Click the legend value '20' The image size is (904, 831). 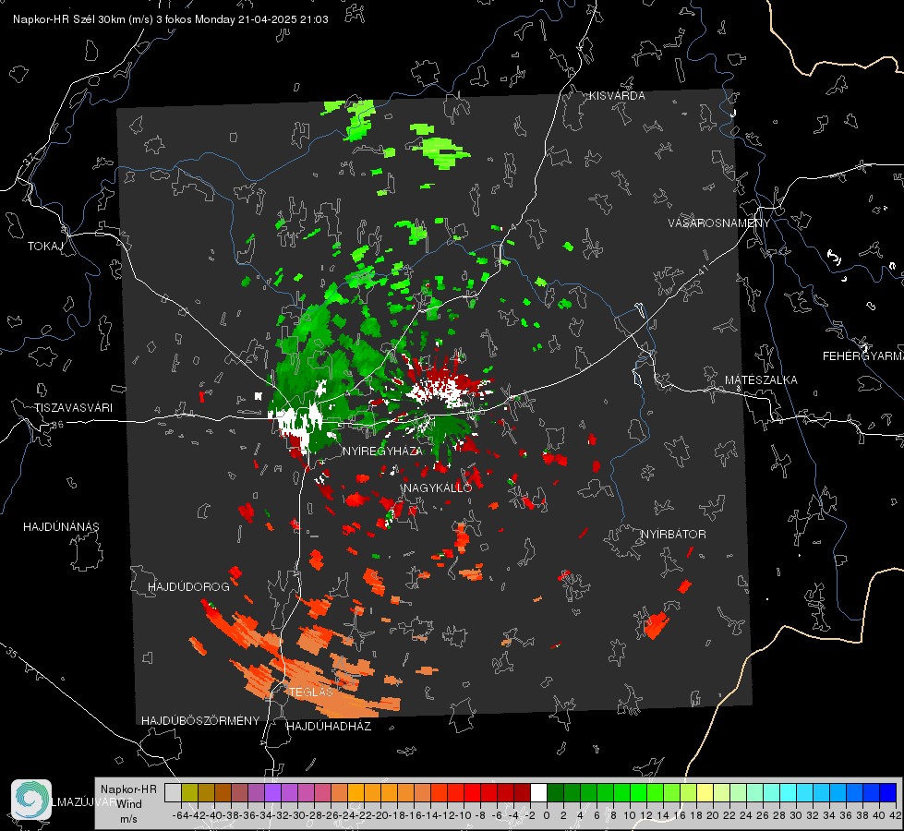click(x=713, y=815)
